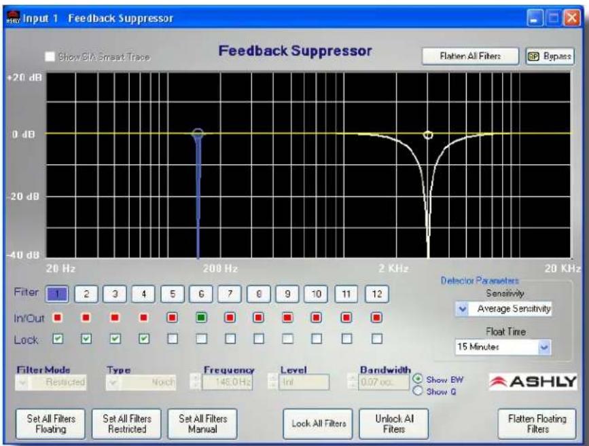Toggle In/Out indicator for filter 4
This screenshot has height=446, width=589.
[143, 318]
